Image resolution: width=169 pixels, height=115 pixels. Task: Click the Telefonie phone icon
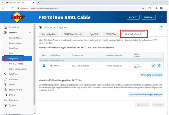click(x=5, y=74)
